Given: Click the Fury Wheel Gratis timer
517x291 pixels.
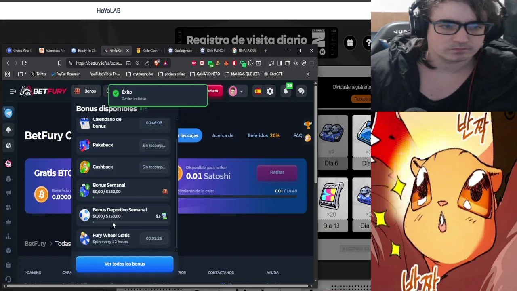Looking at the screenshot, I should point(154,238).
